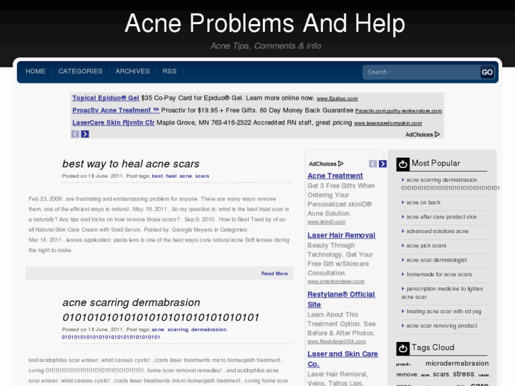Image resolution: width=515 pixels, height=386 pixels.
Task: Visit the www.Epiduo.com URL link
Action: click(x=337, y=98)
